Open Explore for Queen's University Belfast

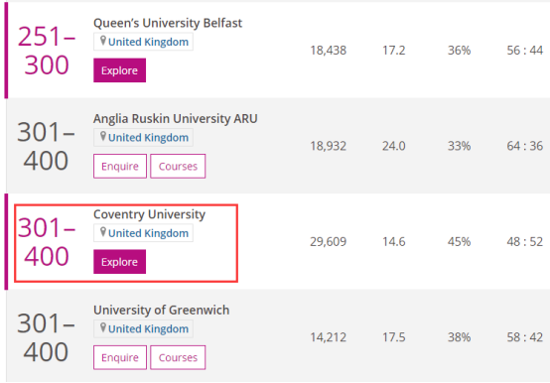(x=119, y=70)
